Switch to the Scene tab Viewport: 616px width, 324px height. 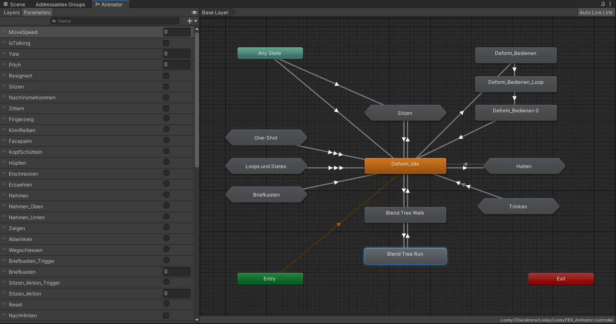(x=14, y=4)
